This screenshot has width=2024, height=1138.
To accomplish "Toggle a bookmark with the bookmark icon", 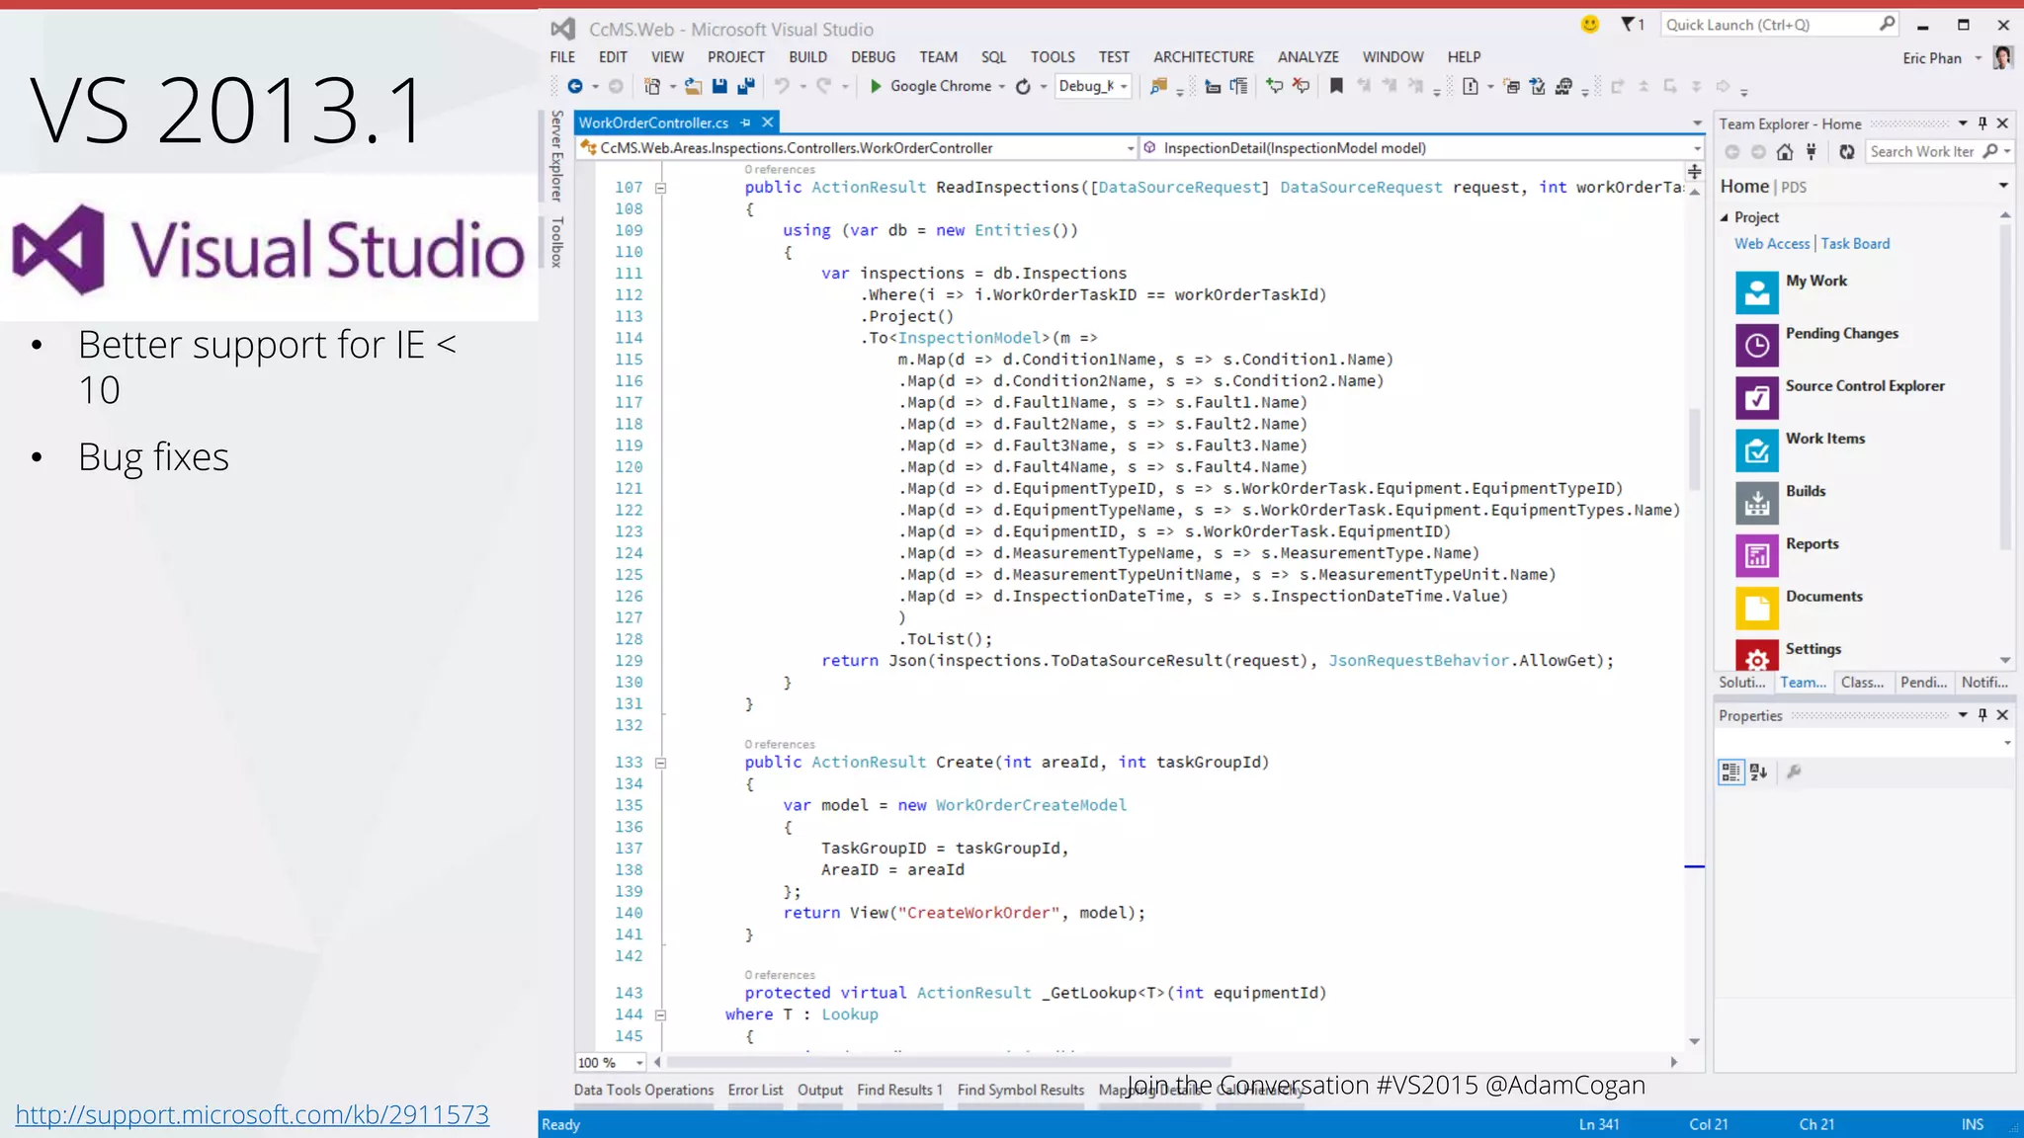I will tap(1336, 87).
